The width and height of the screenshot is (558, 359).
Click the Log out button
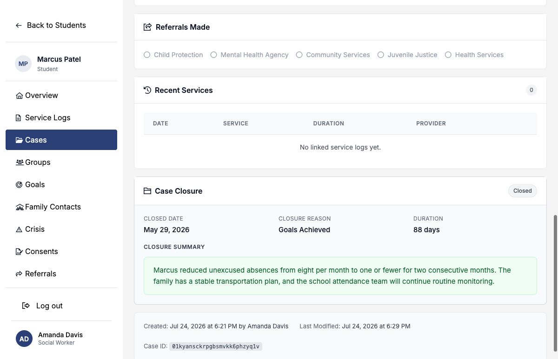pyautogui.click(x=43, y=306)
